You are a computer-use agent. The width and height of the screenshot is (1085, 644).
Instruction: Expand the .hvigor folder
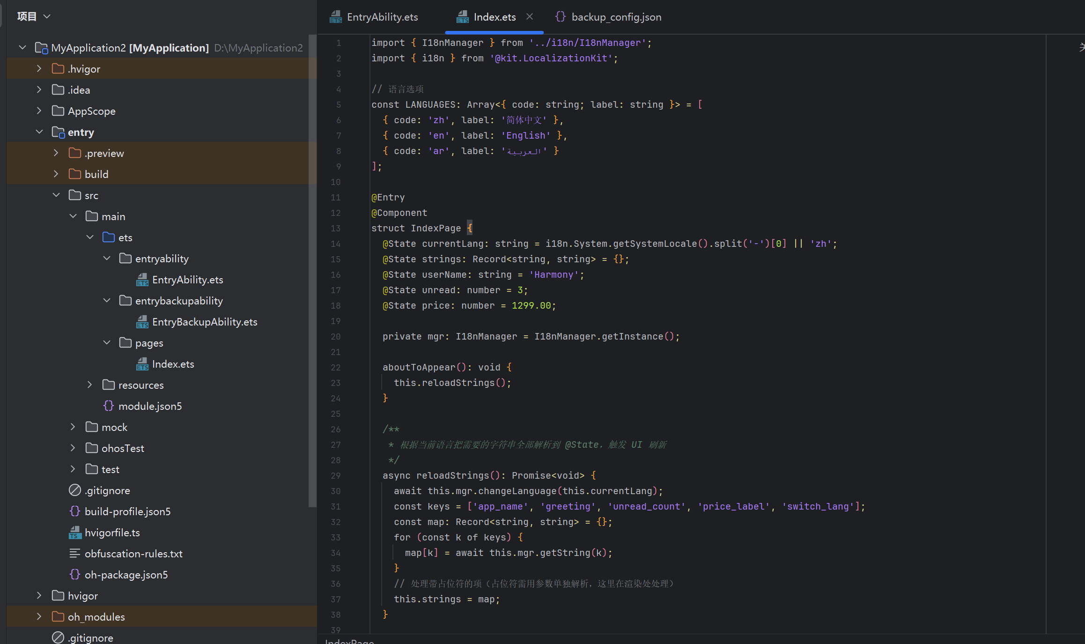(x=39, y=69)
